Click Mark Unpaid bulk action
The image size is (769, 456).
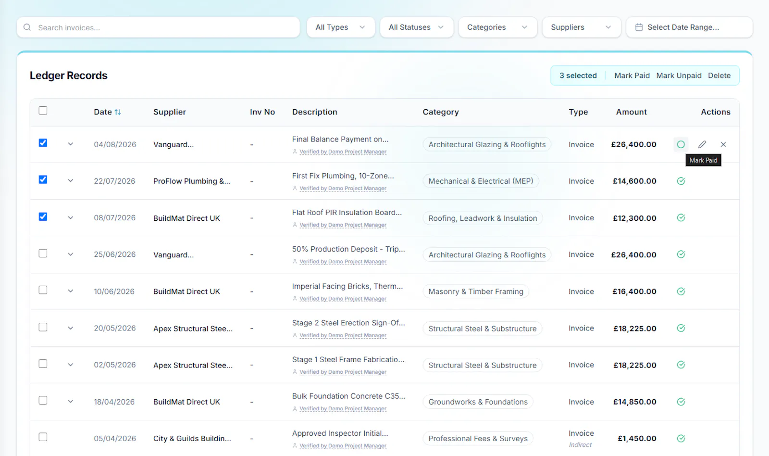[679, 76]
